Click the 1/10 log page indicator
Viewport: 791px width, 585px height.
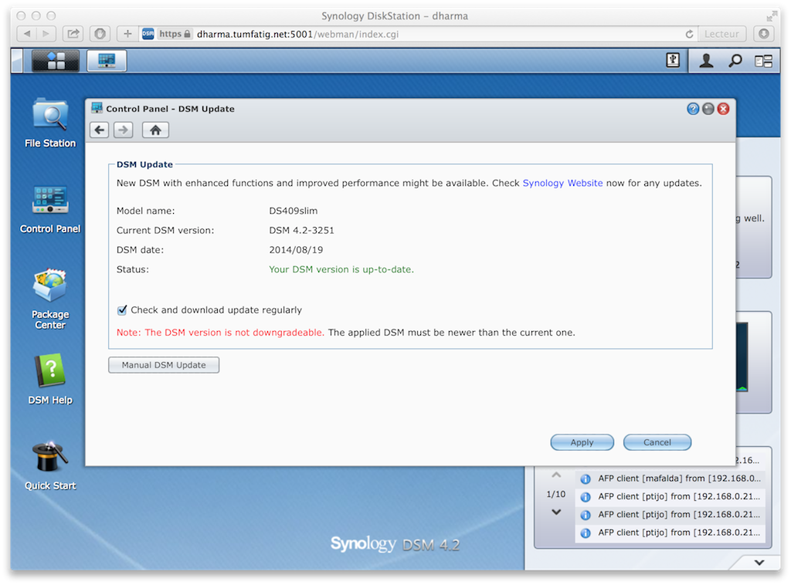[x=556, y=494]
